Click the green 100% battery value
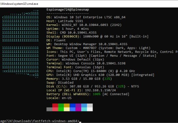This screenshot has width=178, height=123. [x=97, y=94]
